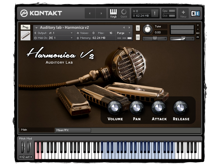This screenshot has width=219, height=164.
Task: Increase header volume with plus icon
Action: tap(192, 39)
